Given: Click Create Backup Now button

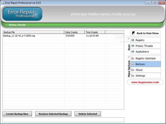Looking at the screenshot, I should [x=17, y=114].
